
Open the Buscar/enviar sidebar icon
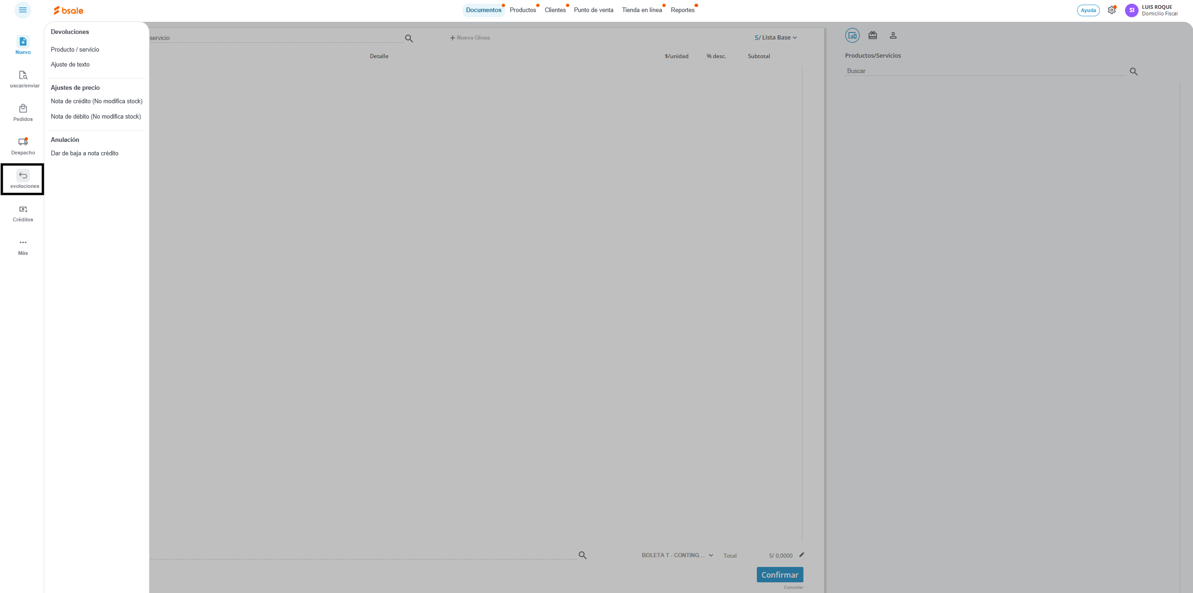coord(23,75)
